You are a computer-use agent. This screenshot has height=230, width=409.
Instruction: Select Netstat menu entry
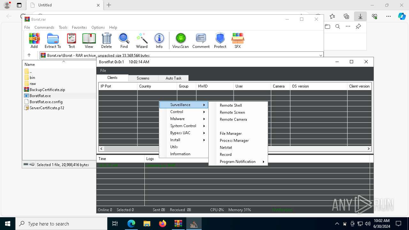pyautogui.click(x=238, y=148)
